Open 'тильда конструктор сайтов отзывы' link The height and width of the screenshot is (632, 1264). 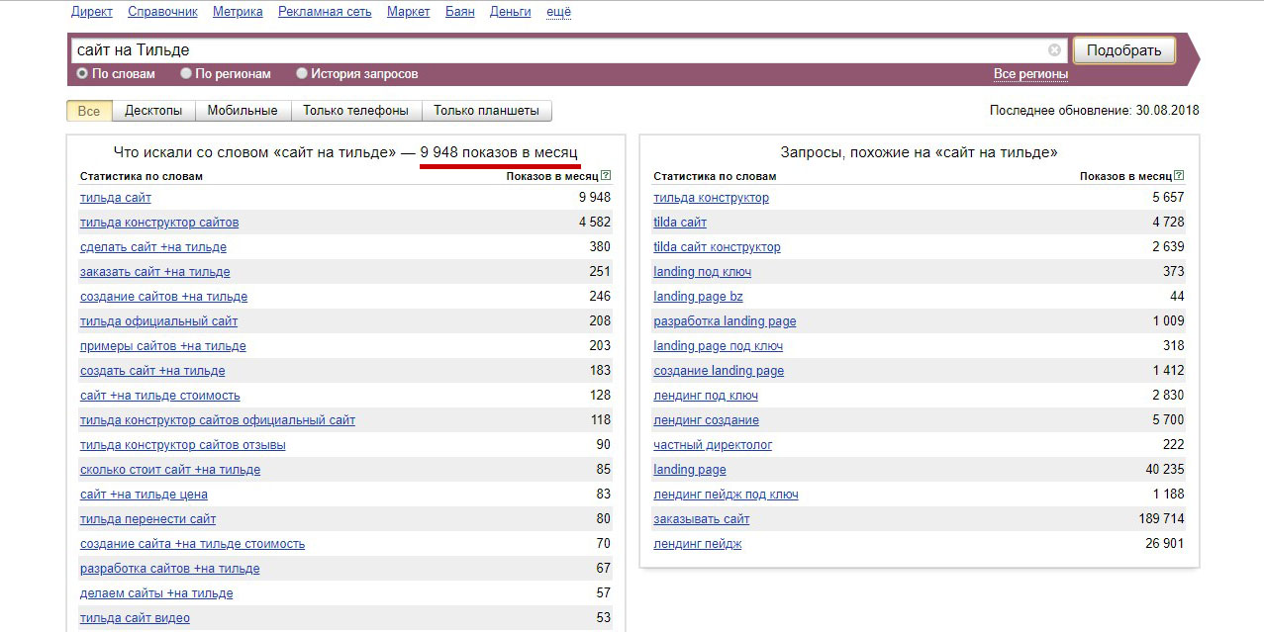[183, 445]
